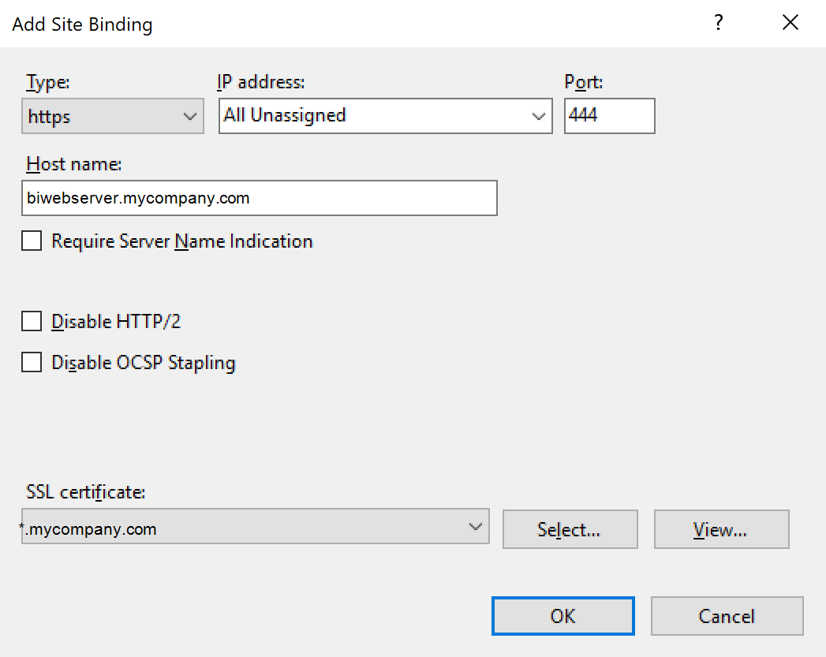The image size is (826, 657).
Task: Click the Host name input field
Action: (x=259, y=198)
